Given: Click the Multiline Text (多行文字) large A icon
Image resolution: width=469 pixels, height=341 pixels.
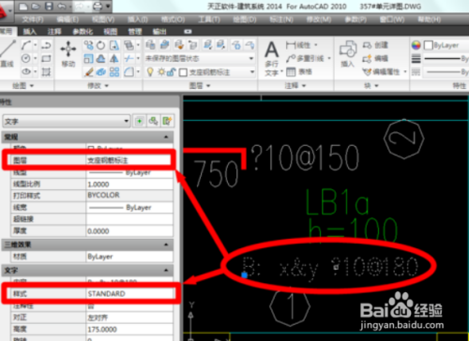Looking at the screenshot, I should point(272,51).
